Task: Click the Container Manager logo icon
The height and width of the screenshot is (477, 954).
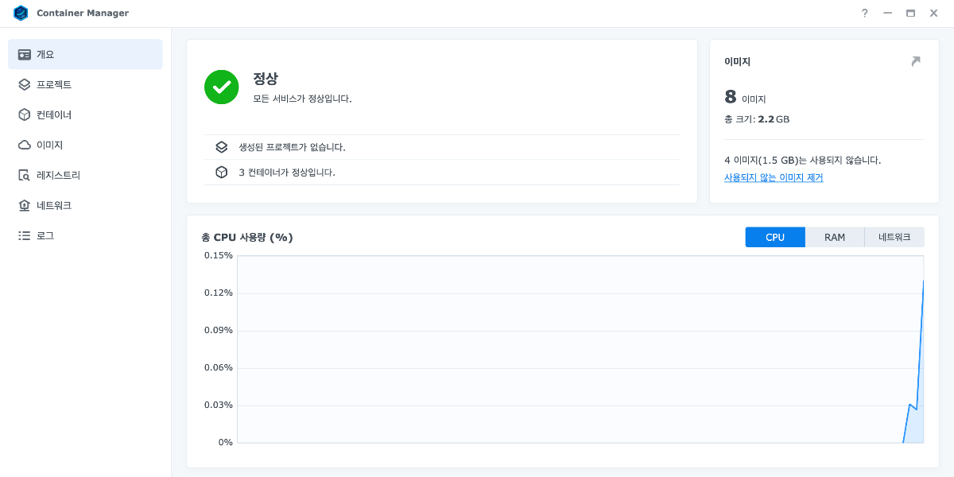Action: pos(21,13)
